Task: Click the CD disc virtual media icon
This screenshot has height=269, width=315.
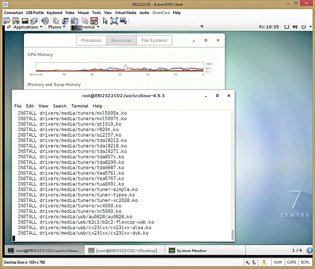Action: 45,21
